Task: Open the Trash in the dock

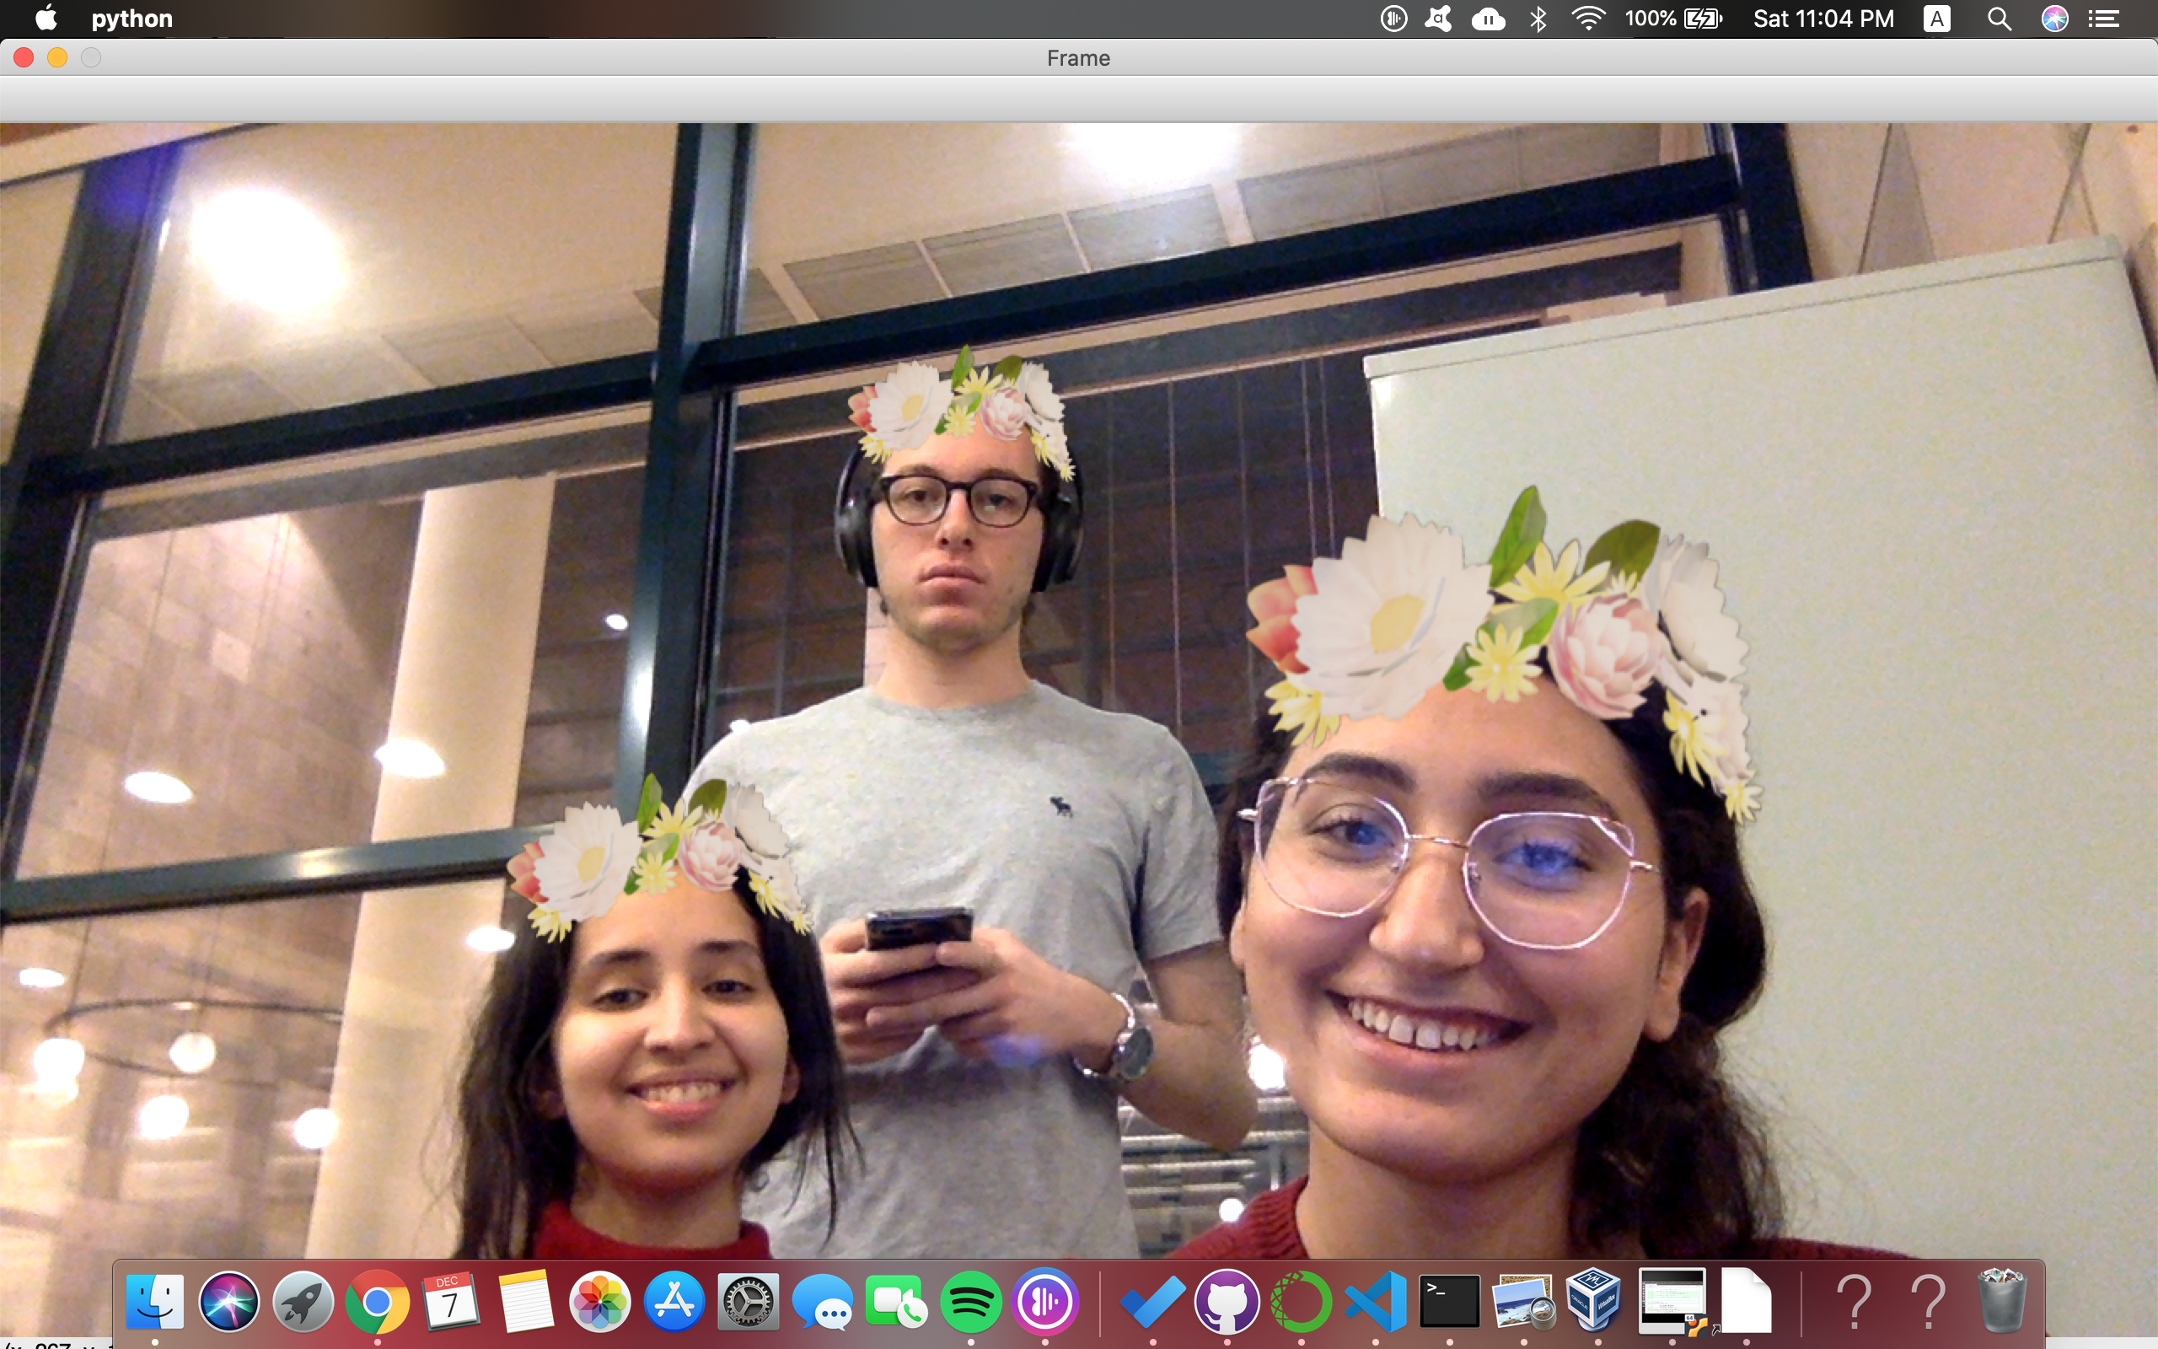Action: click(x=2003, y=1303)
